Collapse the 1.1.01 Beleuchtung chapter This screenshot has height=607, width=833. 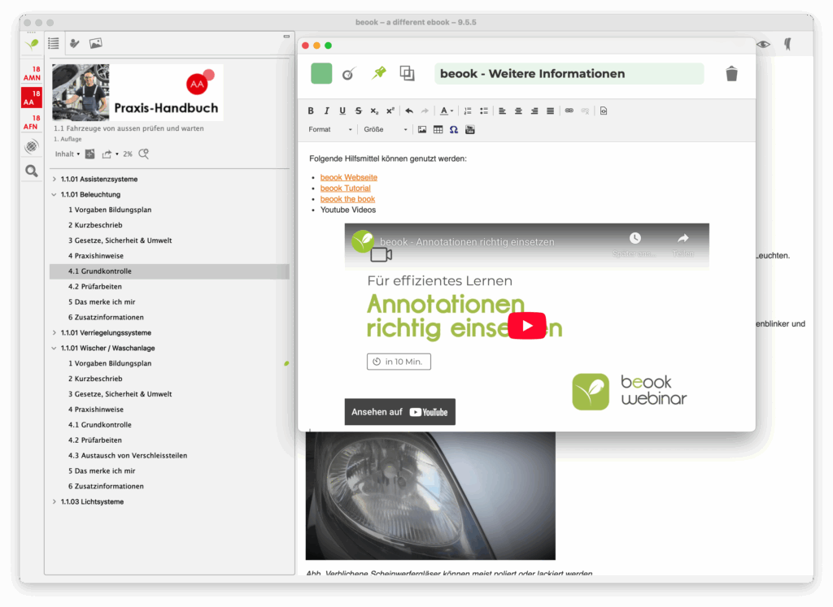pyautogui.click(x=55, y=195)
